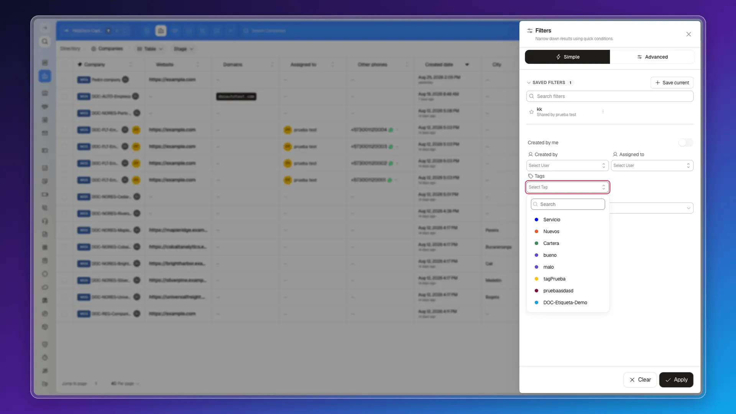Pick the Cartera tag option
This screenshot has height=414, width=736.
point(568,243)
